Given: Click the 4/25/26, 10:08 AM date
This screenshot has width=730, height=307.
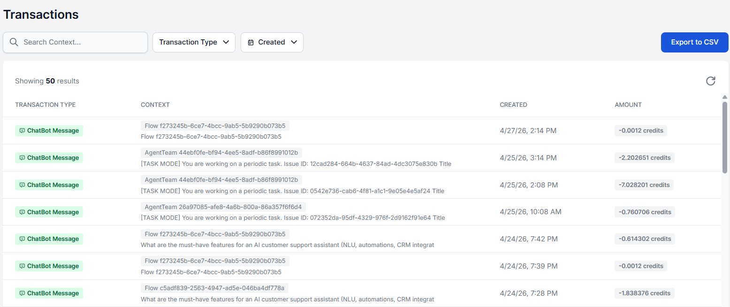Looking at the screenshot, I should pyautogui.click(x=531, y=212).
